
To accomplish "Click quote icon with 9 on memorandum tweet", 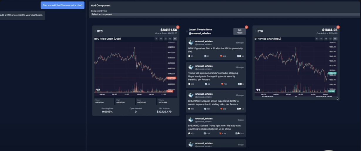I will (x=240, y=84).
